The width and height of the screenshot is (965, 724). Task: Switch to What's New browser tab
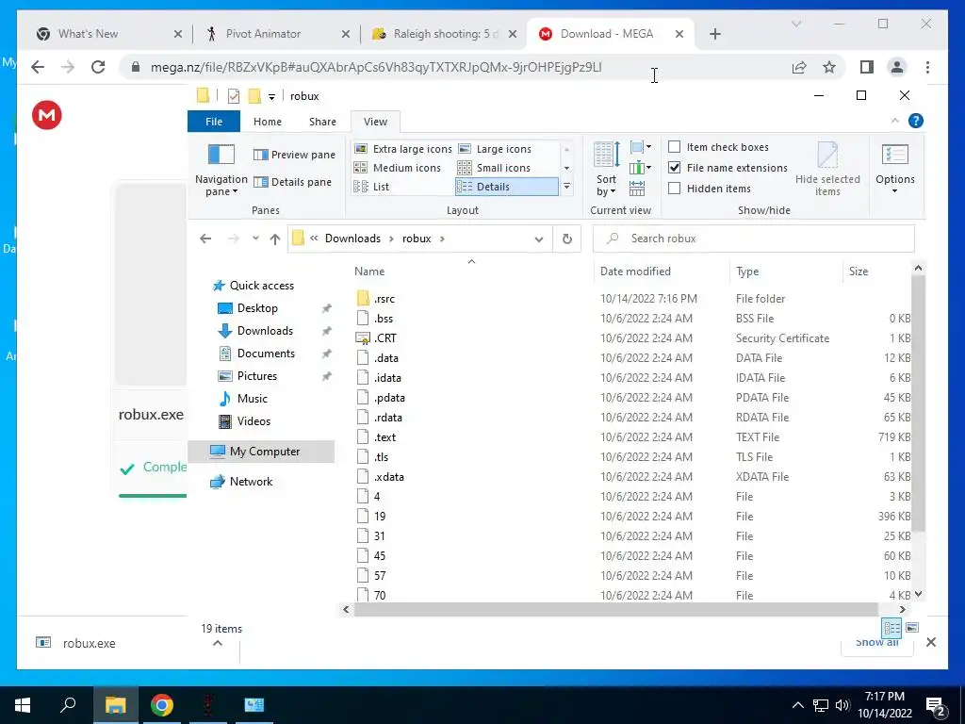click(108, 34)
